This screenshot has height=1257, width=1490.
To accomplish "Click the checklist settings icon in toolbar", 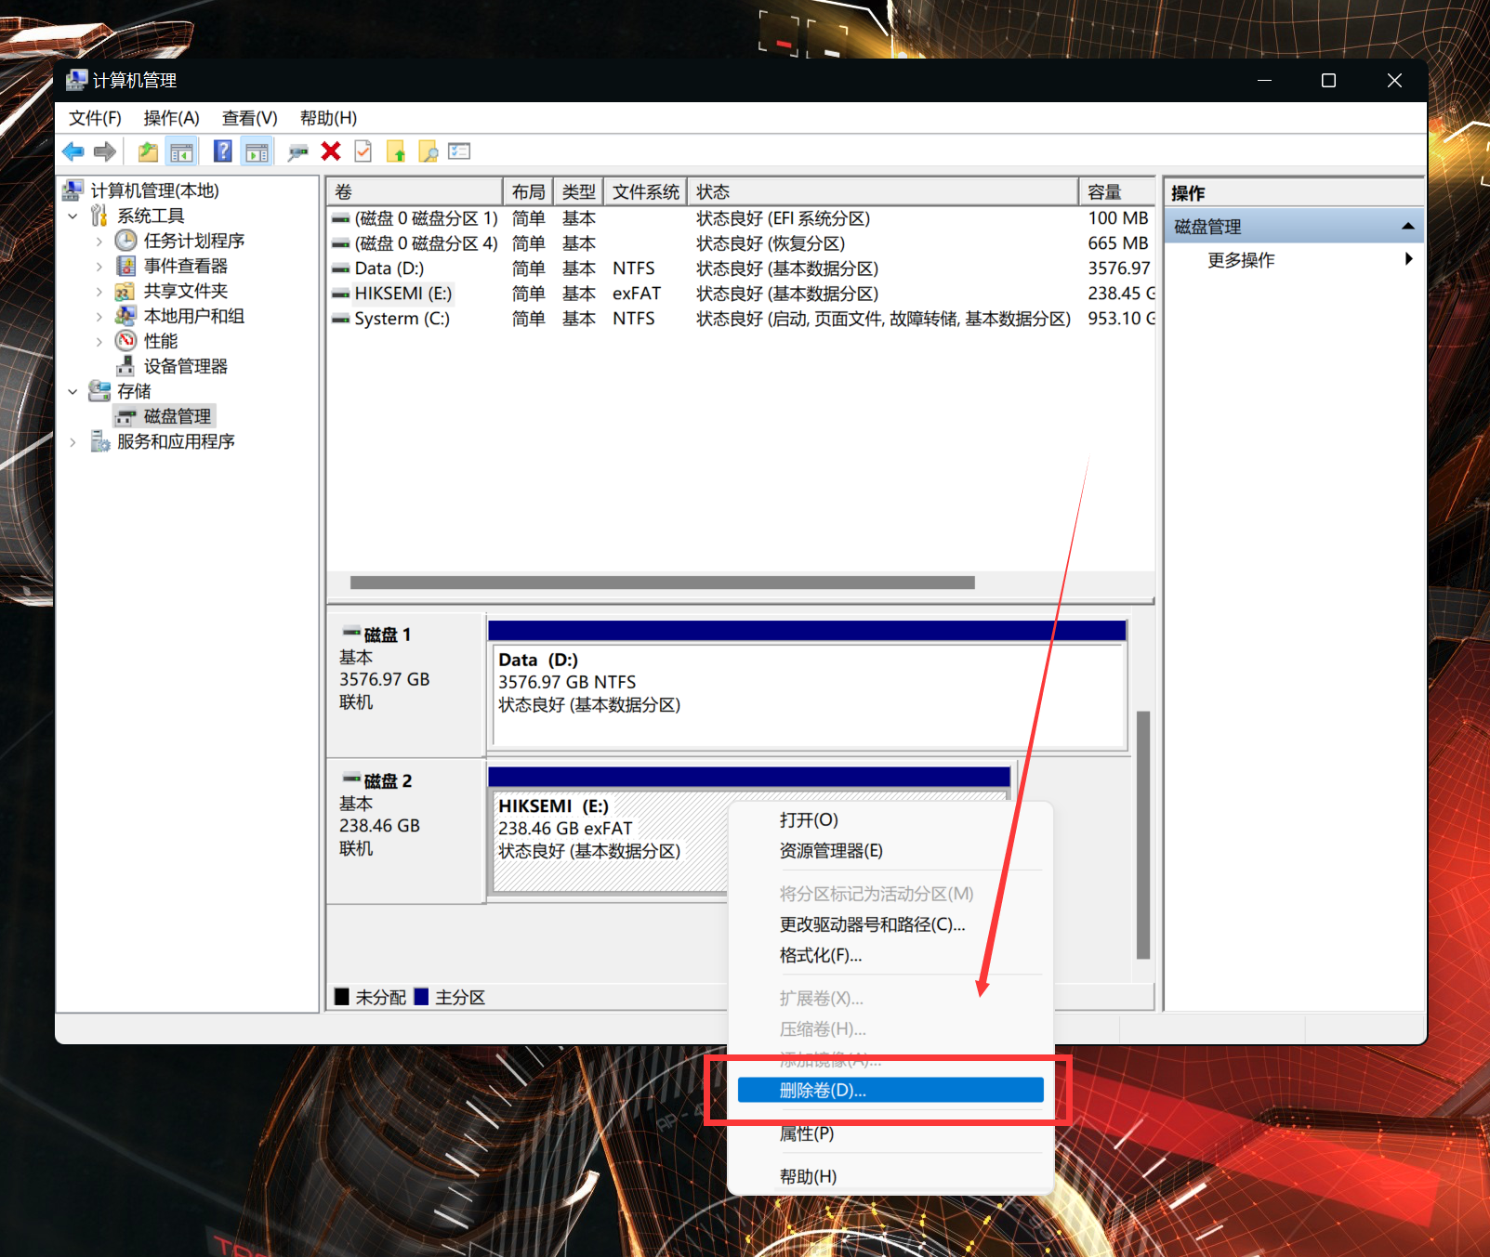I will point(459,151).
